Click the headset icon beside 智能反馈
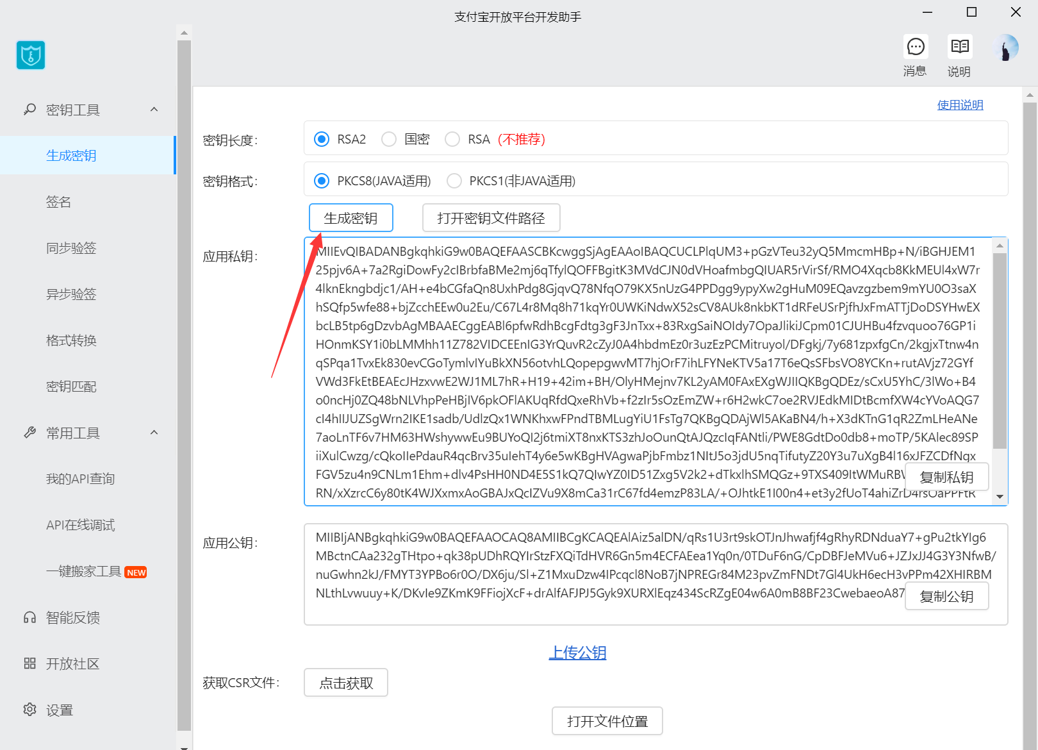Viewport: 1038px width, 750px height. pos(29,617)
